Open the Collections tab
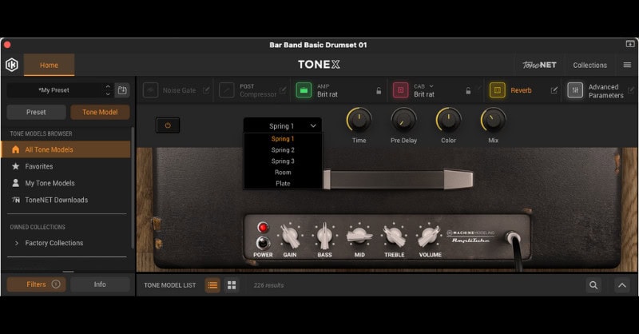This screenshot has width=639, height=334. (589, 65)
